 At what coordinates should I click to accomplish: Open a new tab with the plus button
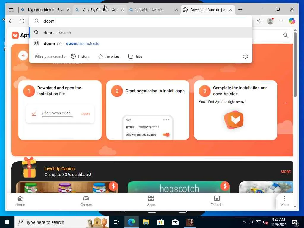point(240,10)
